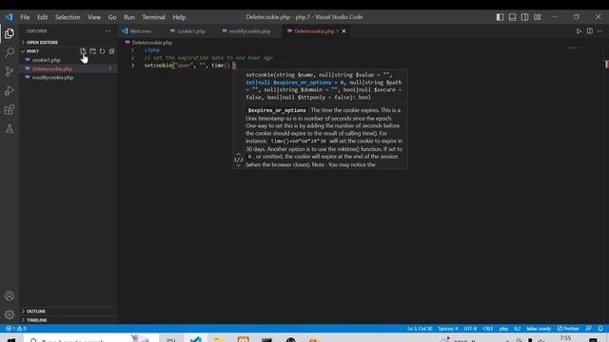This screenshot has height=342, width=609.
Task: Click New File icon in PHP7 folder
Action: pos(83,51)
